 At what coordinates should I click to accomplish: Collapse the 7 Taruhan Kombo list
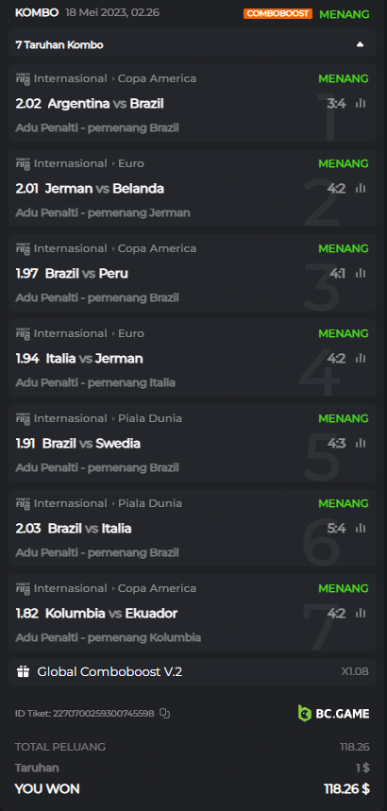pyautogui.click(x=360, y=44)
